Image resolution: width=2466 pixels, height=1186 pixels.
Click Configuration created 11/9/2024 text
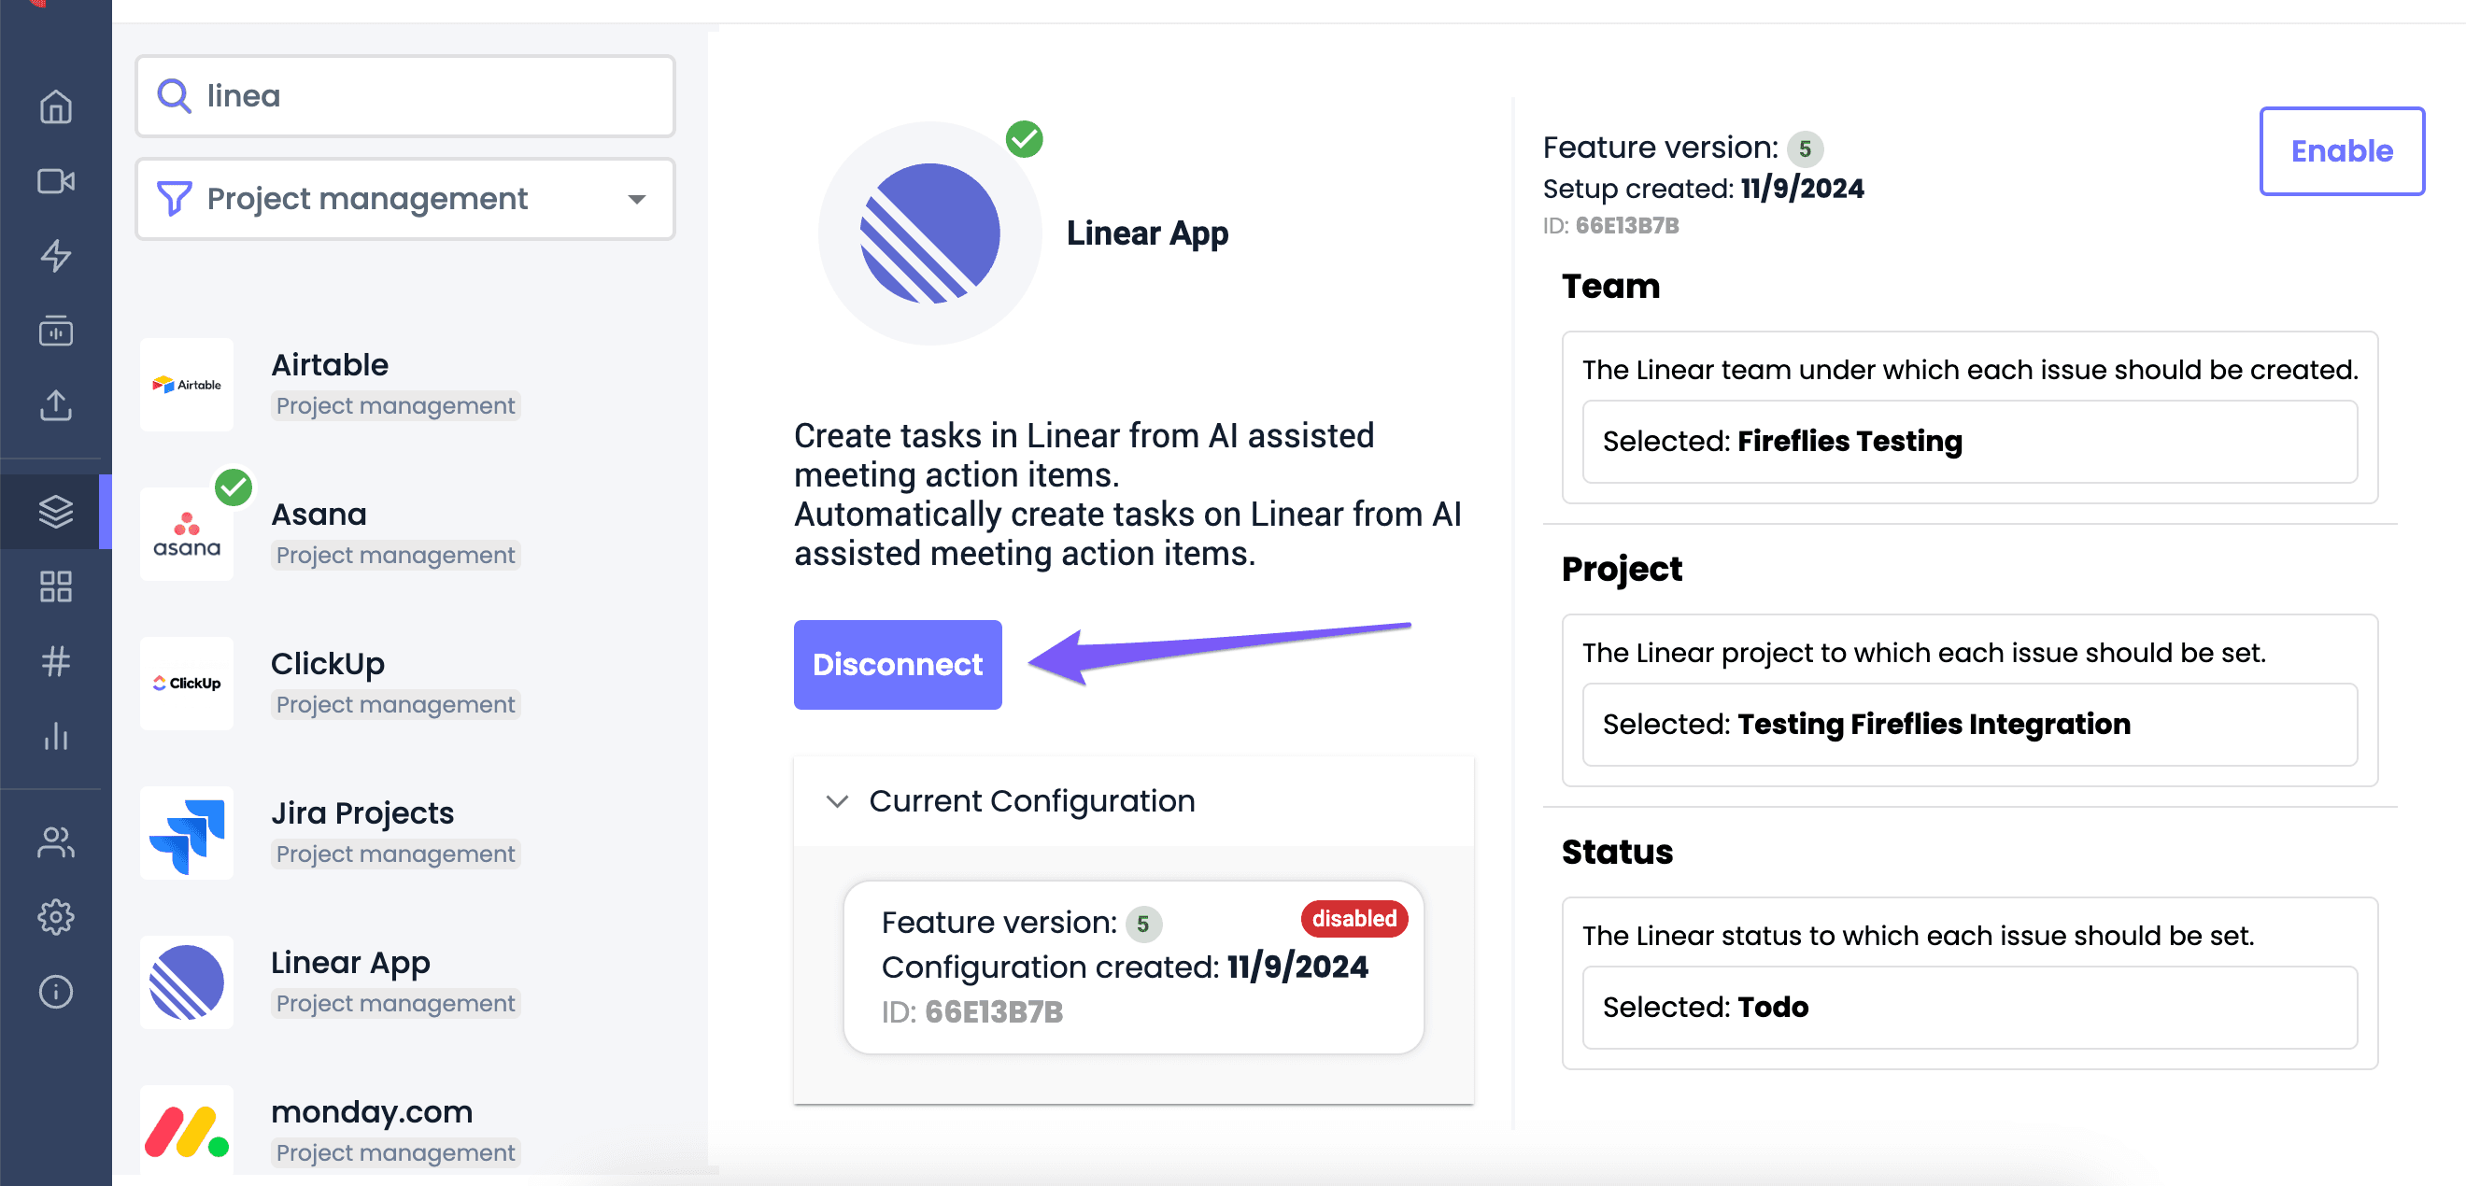(1124, 967)
